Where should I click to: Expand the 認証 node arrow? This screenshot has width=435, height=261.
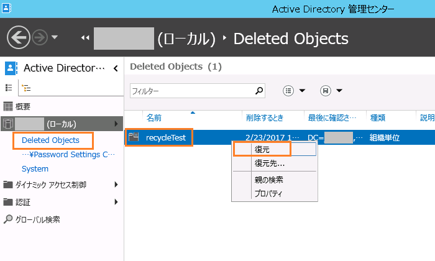click(116, 202)
